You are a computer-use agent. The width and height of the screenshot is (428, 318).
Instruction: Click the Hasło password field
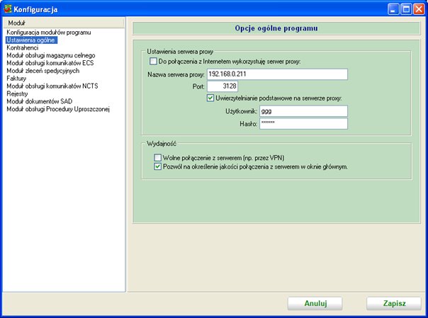point(303,123)
